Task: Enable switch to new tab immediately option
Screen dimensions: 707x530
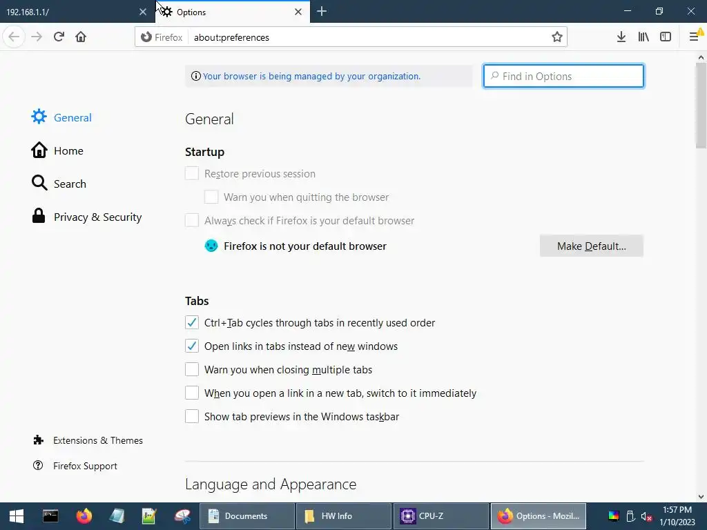Action: (x=192, y=393)
